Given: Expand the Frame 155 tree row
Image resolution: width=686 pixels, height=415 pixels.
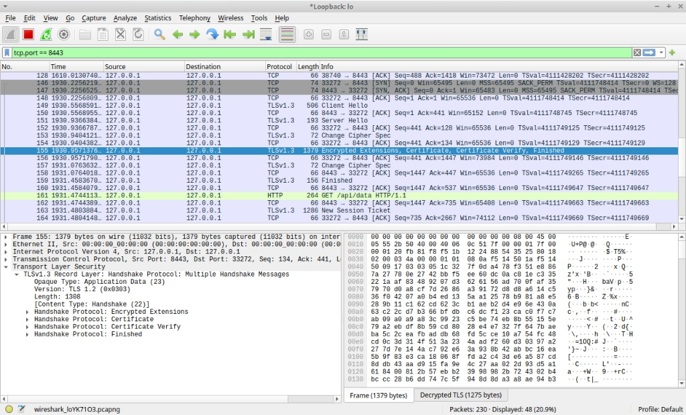Looking at the screenshot, I should pyautogui.click(x=5, y=237).
